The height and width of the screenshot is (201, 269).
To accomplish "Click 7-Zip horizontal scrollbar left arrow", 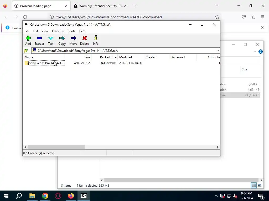I will [25, 147].
